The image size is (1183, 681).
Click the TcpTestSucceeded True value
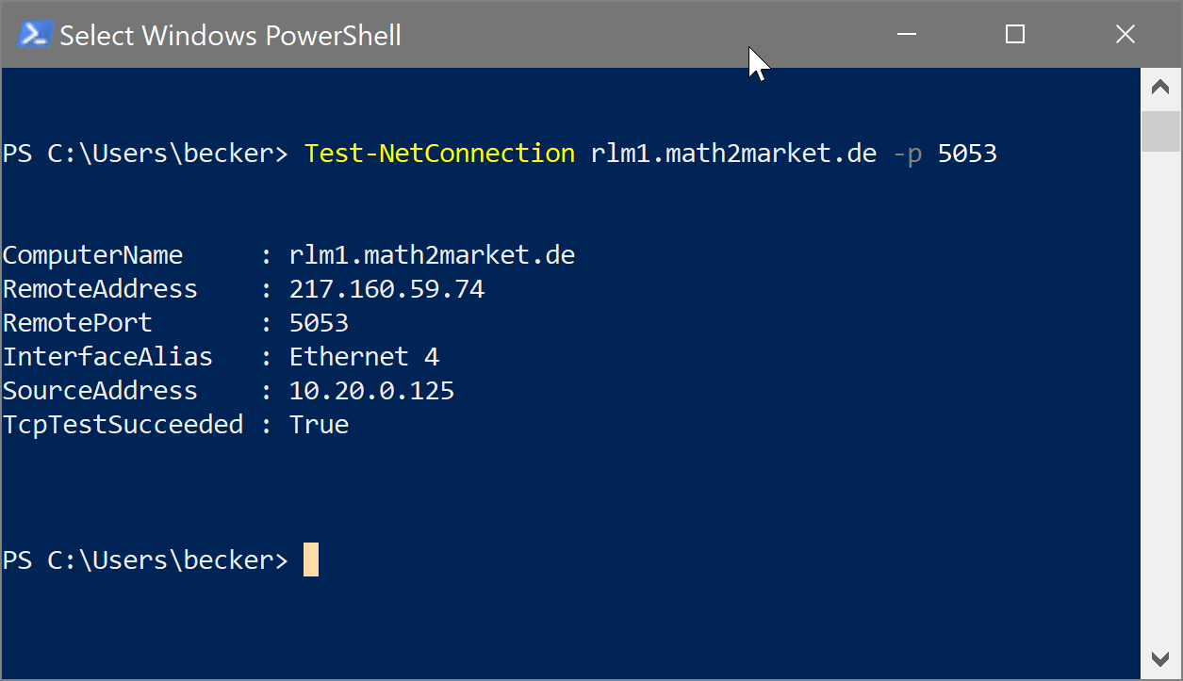pyautogui.click(x=319, y=425)
